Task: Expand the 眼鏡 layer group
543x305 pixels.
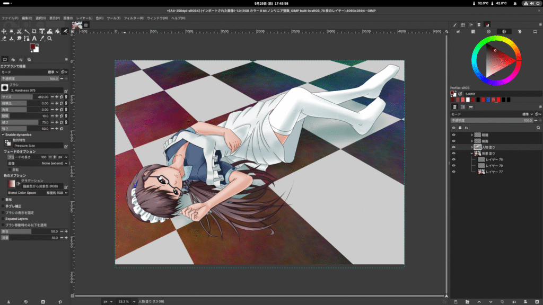Action: pyautogui.click(x=471, y=135)
